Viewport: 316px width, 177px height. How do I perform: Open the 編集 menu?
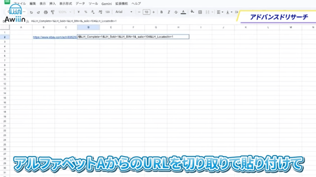[x=33, y=4]
